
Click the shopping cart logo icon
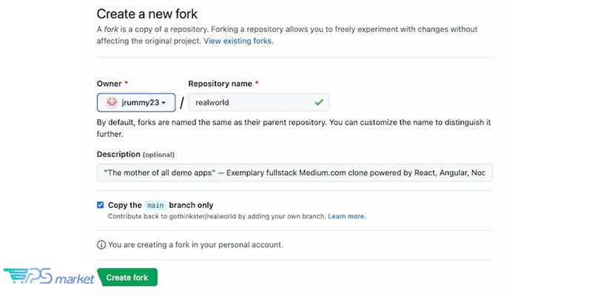16,276
